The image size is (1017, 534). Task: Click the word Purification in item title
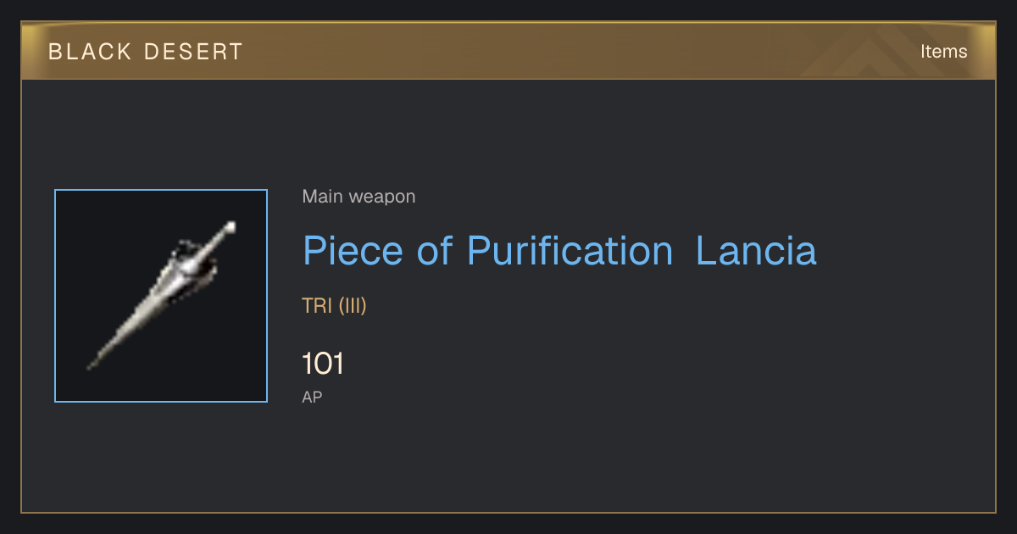click(x=570, y=251)
